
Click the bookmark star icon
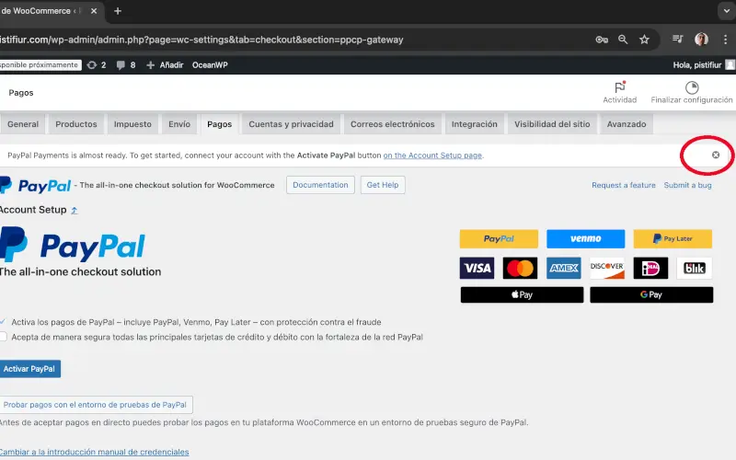(645, 40)
